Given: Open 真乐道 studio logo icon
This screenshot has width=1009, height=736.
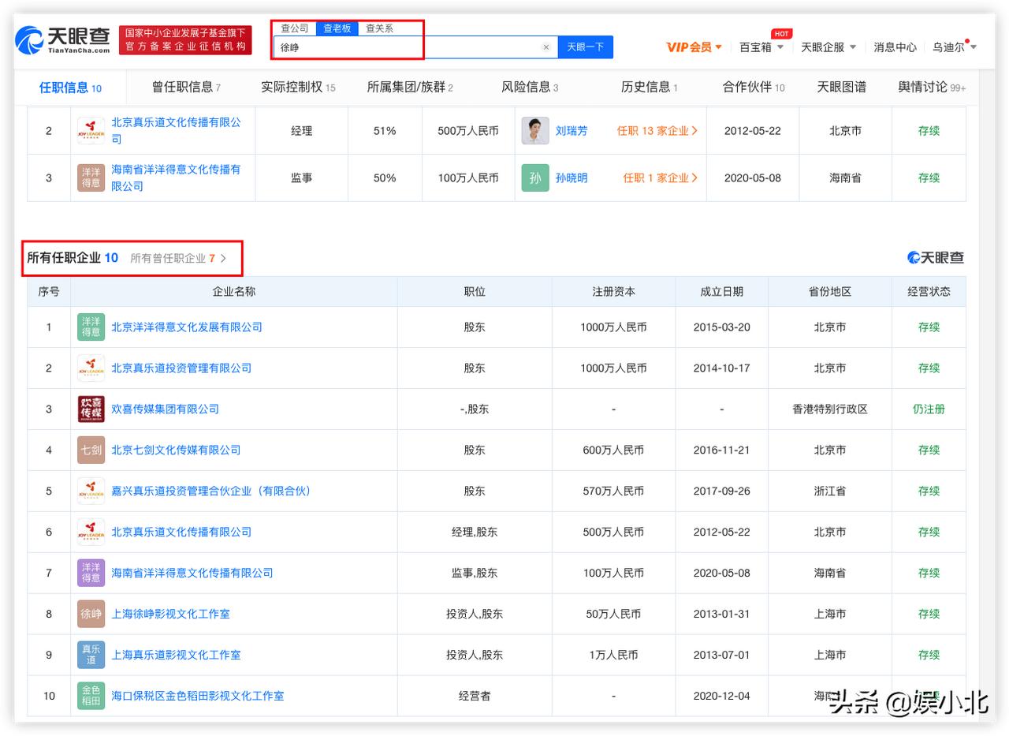Looking at the screenshot, I should tap(91, 655).
